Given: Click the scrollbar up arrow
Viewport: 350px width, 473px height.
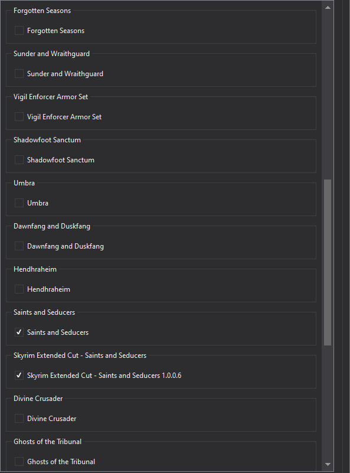Looking at the screenshot, I should point(328,8).
